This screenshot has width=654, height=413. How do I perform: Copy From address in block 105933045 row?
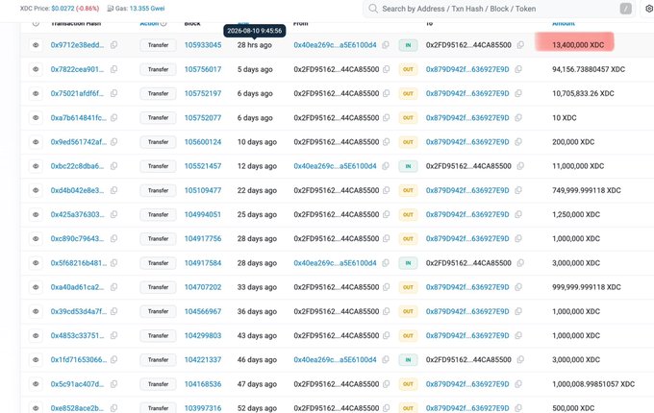[386, 45]
